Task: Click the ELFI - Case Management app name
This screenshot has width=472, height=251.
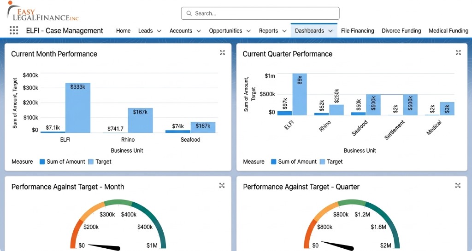Action: coord(65,31)
